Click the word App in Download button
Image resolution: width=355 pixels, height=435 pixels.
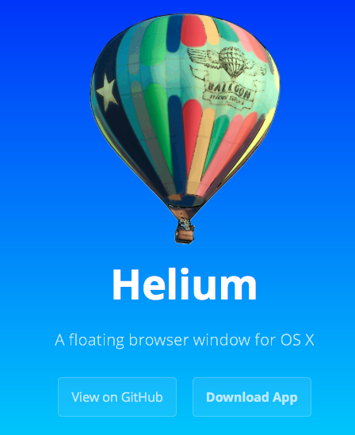pyautogui.click(x=284, y=398)
